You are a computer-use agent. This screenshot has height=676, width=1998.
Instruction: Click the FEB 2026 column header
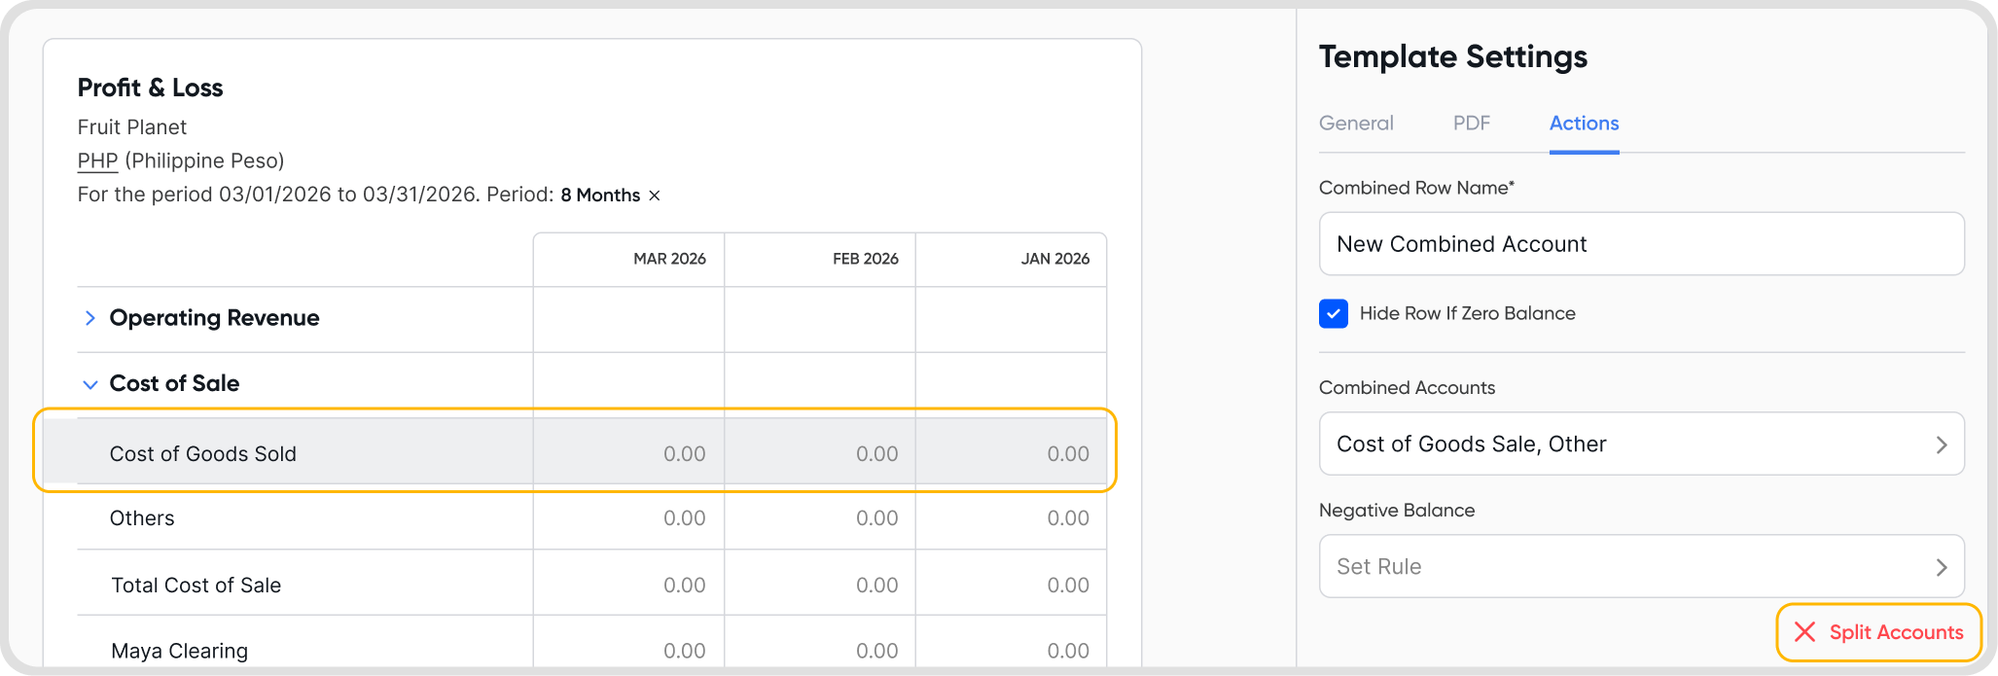(865, 259)
